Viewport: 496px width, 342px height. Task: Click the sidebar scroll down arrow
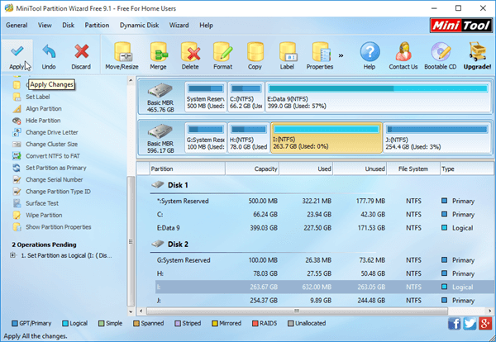point(131,311)
